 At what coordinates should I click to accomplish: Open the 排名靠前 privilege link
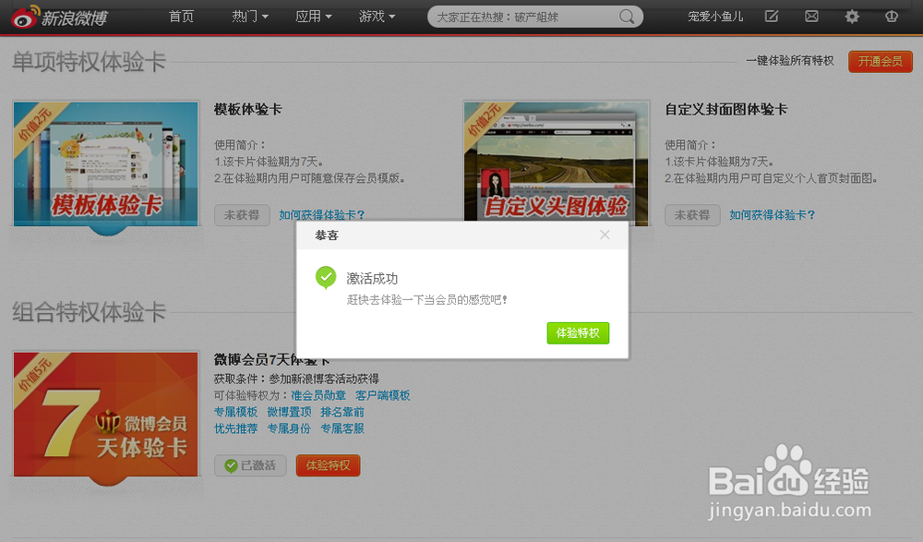342,412
